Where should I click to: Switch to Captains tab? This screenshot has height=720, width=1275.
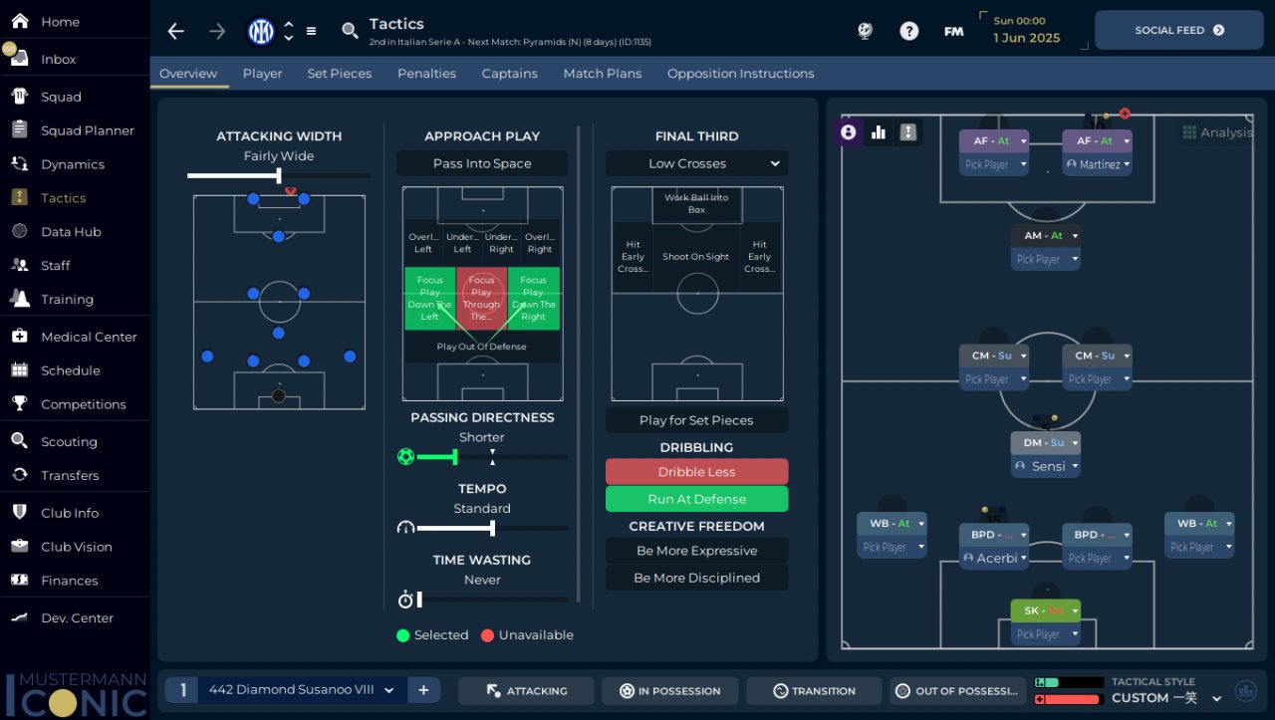pos(510,74)
